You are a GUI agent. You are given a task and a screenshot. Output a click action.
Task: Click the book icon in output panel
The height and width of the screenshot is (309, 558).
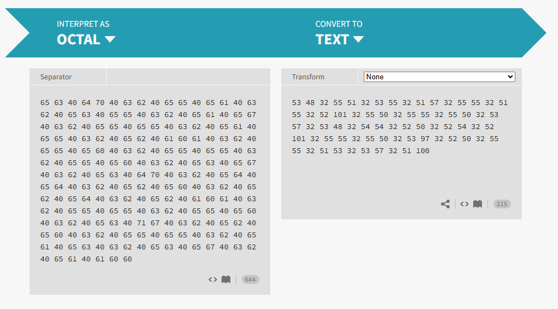478,204
